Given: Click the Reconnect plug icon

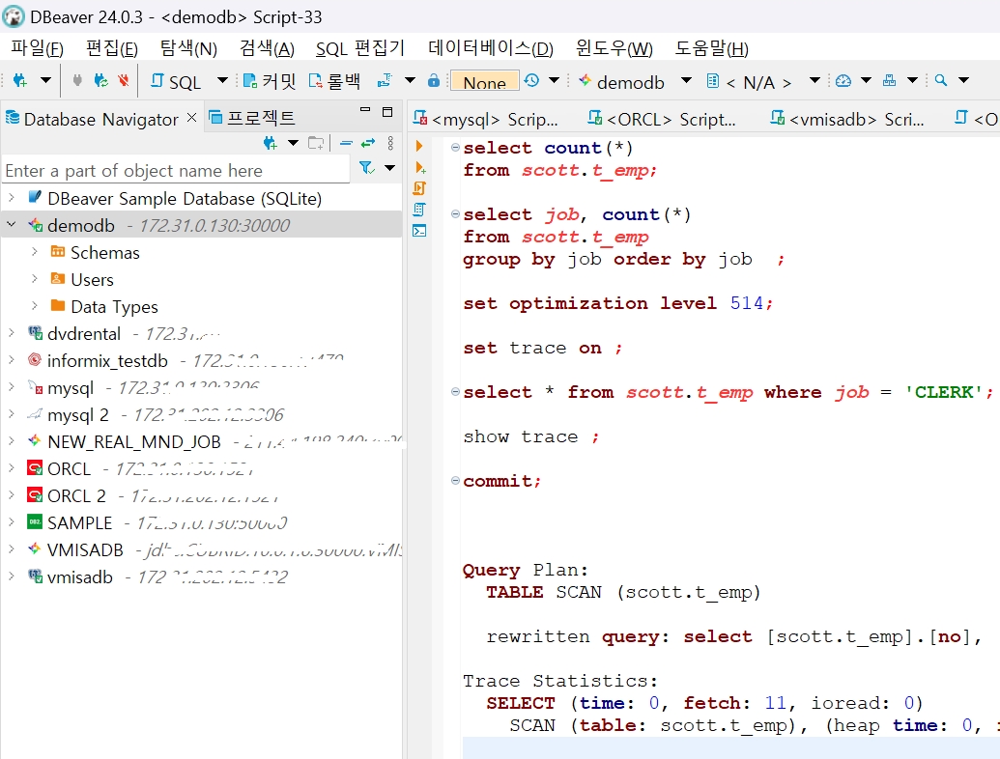Looking at the screenshot, I should pyautogui.click(x=100, y=80).
